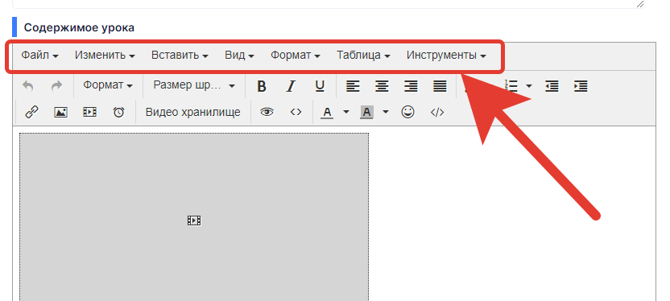Expand the Размер шрифта dropdown

194,85
